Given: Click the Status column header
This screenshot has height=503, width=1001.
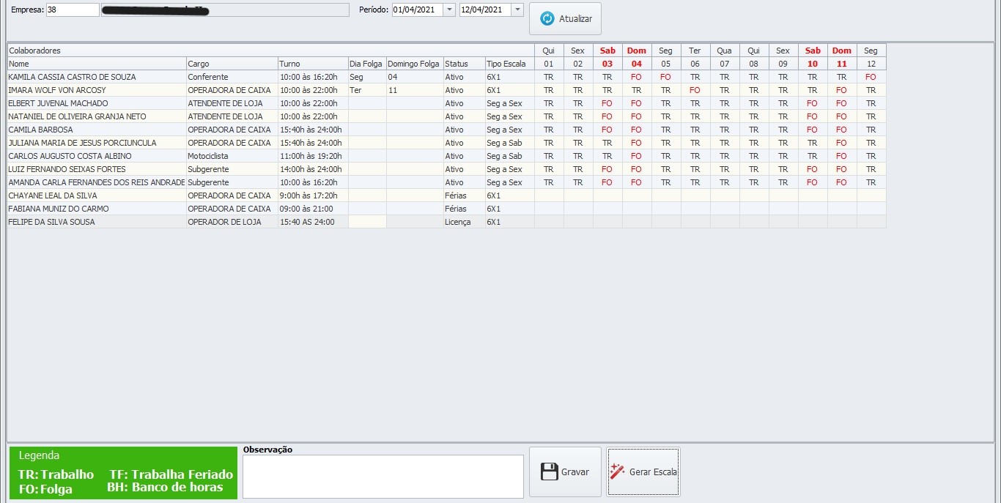Looking at the screenshot, I should click(463, 64).
